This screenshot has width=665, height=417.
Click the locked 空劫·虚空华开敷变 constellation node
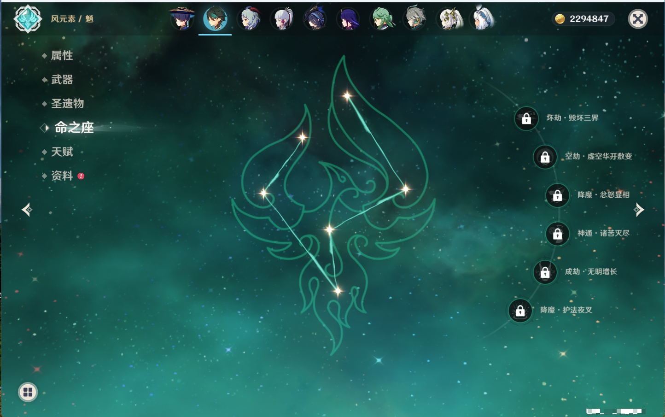545,157
